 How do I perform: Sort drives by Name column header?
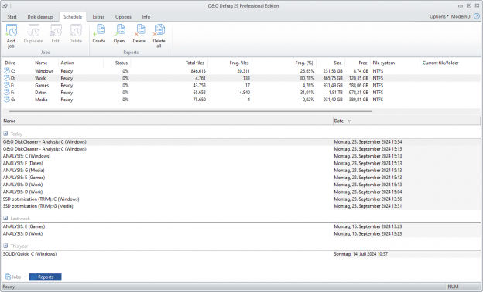click(x=41, y=63)
